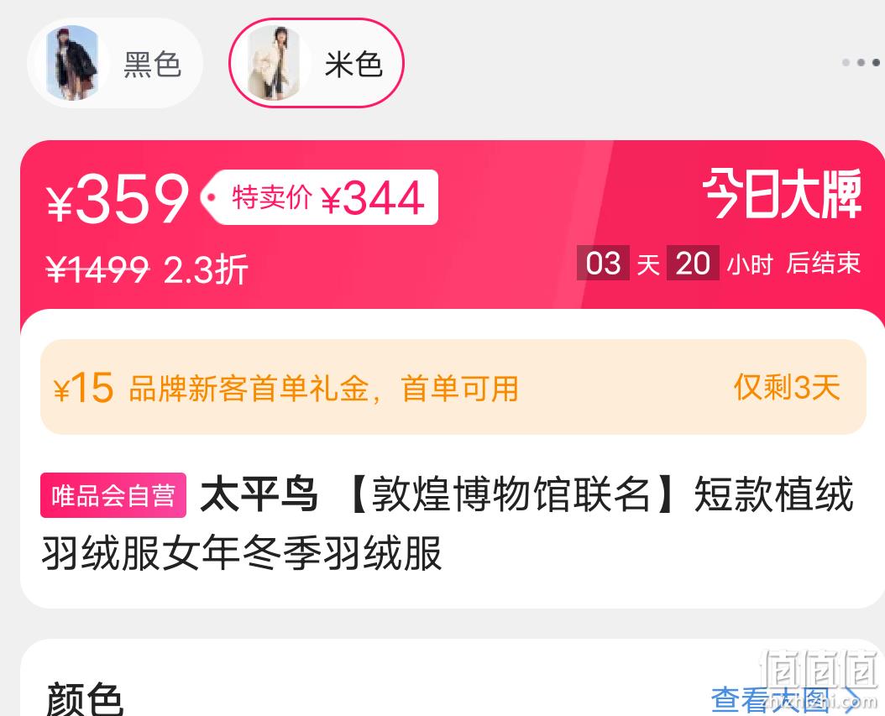Tap the ¥1499 original strikethrough price
The height and width of the screenshot is (716, 885).
pos(97,269)
